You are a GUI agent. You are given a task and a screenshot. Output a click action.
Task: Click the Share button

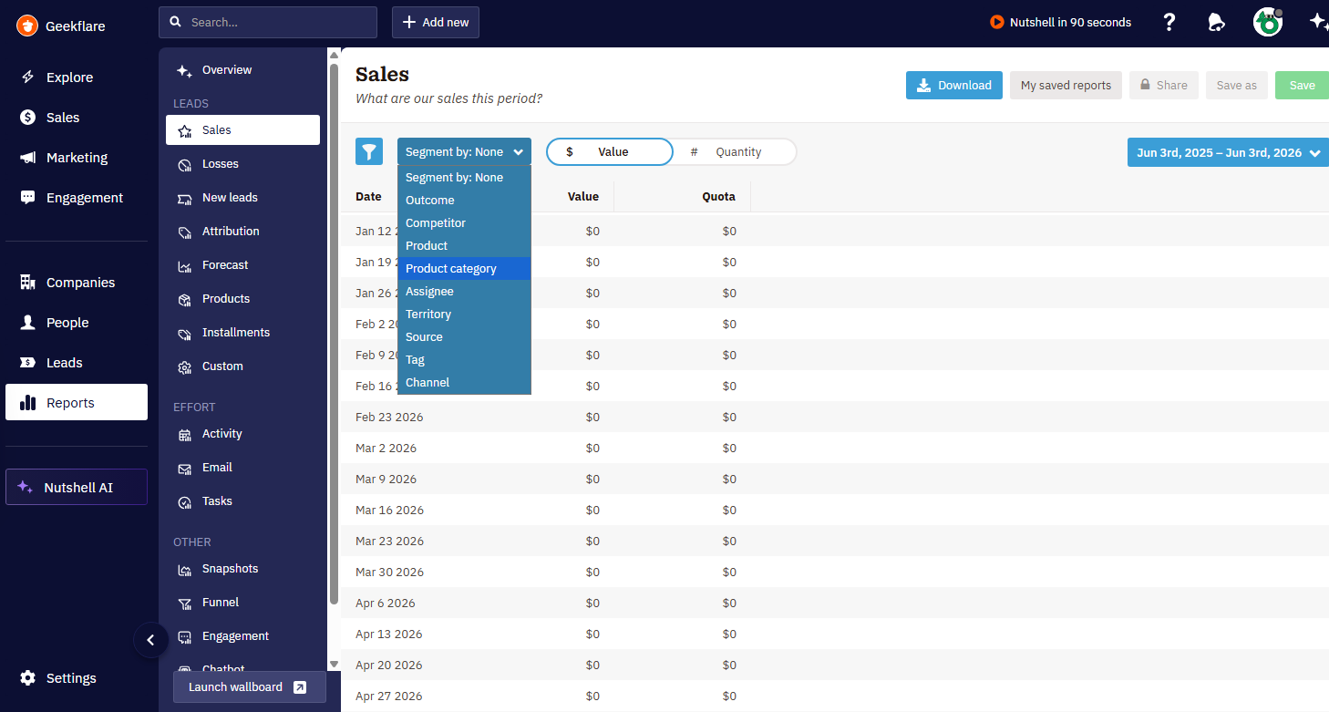click(x=1164, y=86)
